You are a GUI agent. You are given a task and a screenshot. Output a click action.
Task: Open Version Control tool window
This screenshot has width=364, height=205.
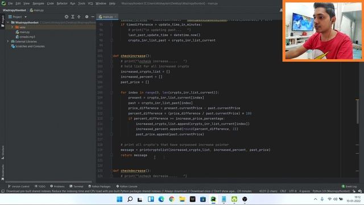pos(19,186)
